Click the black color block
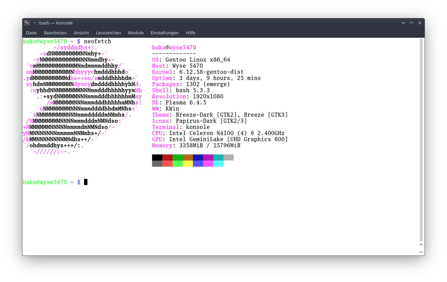 click(x=157, y=157)
